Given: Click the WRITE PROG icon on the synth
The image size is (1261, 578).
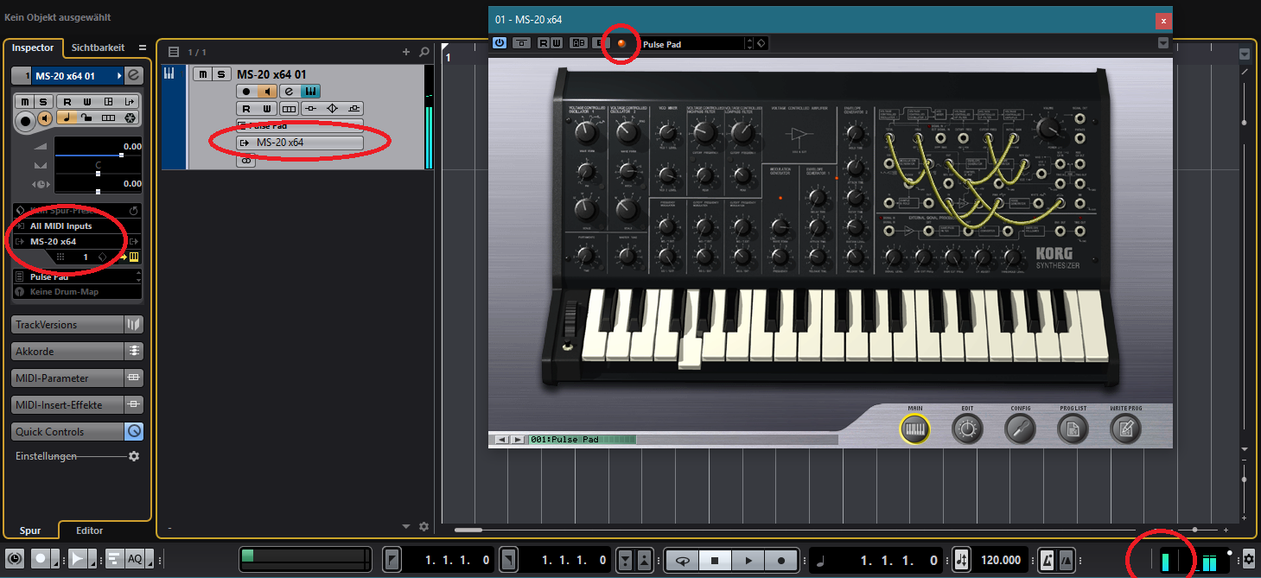Looking at the screenshot, I should pyautogui.click(x=1125, y=428).
